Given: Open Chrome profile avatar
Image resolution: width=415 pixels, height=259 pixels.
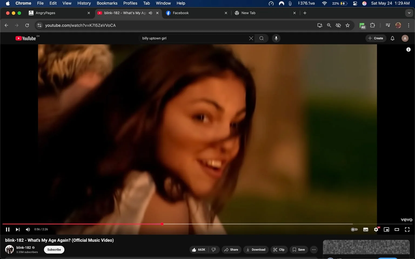Looking at the screenshot, I should 398,25.
